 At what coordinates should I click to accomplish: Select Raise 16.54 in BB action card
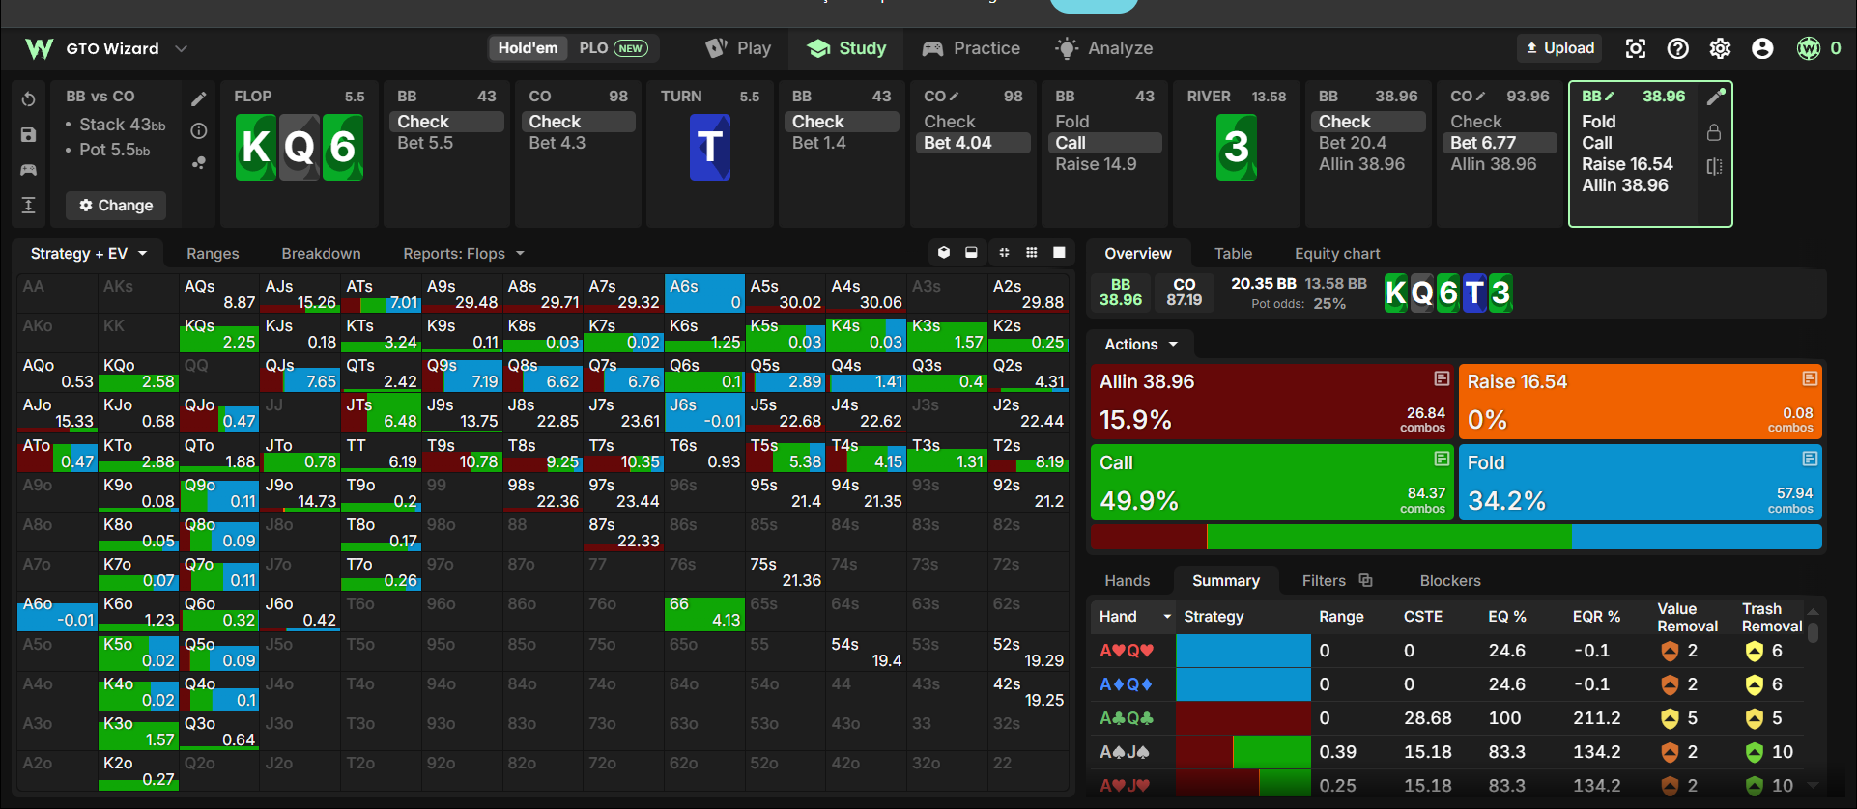pyautogui.click(x=1627, y=164)
